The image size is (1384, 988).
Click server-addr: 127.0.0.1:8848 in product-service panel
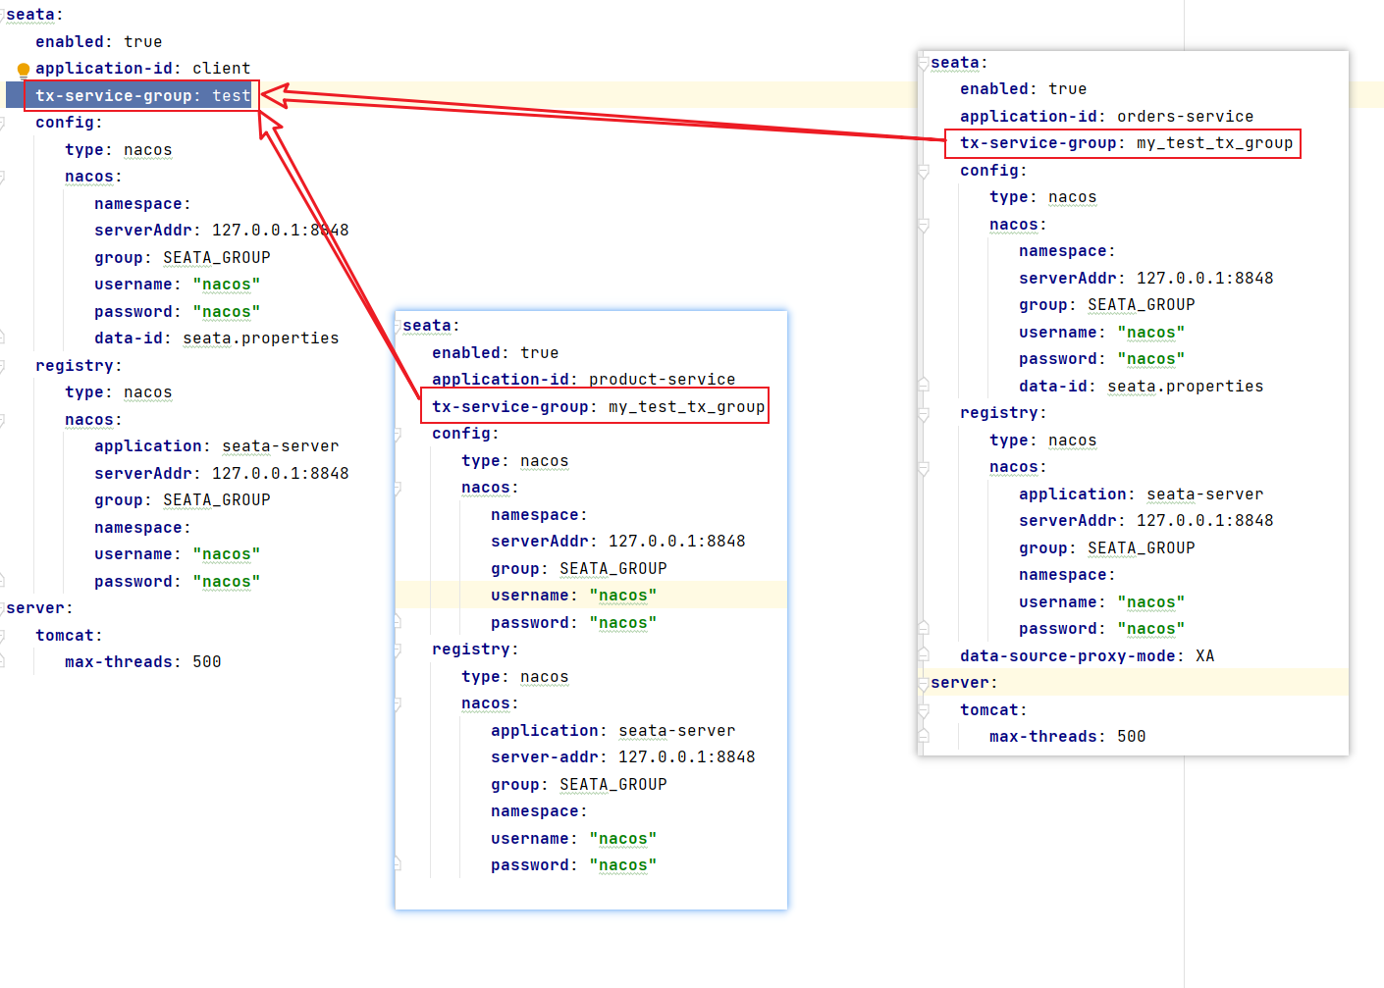tap(623, 757)
